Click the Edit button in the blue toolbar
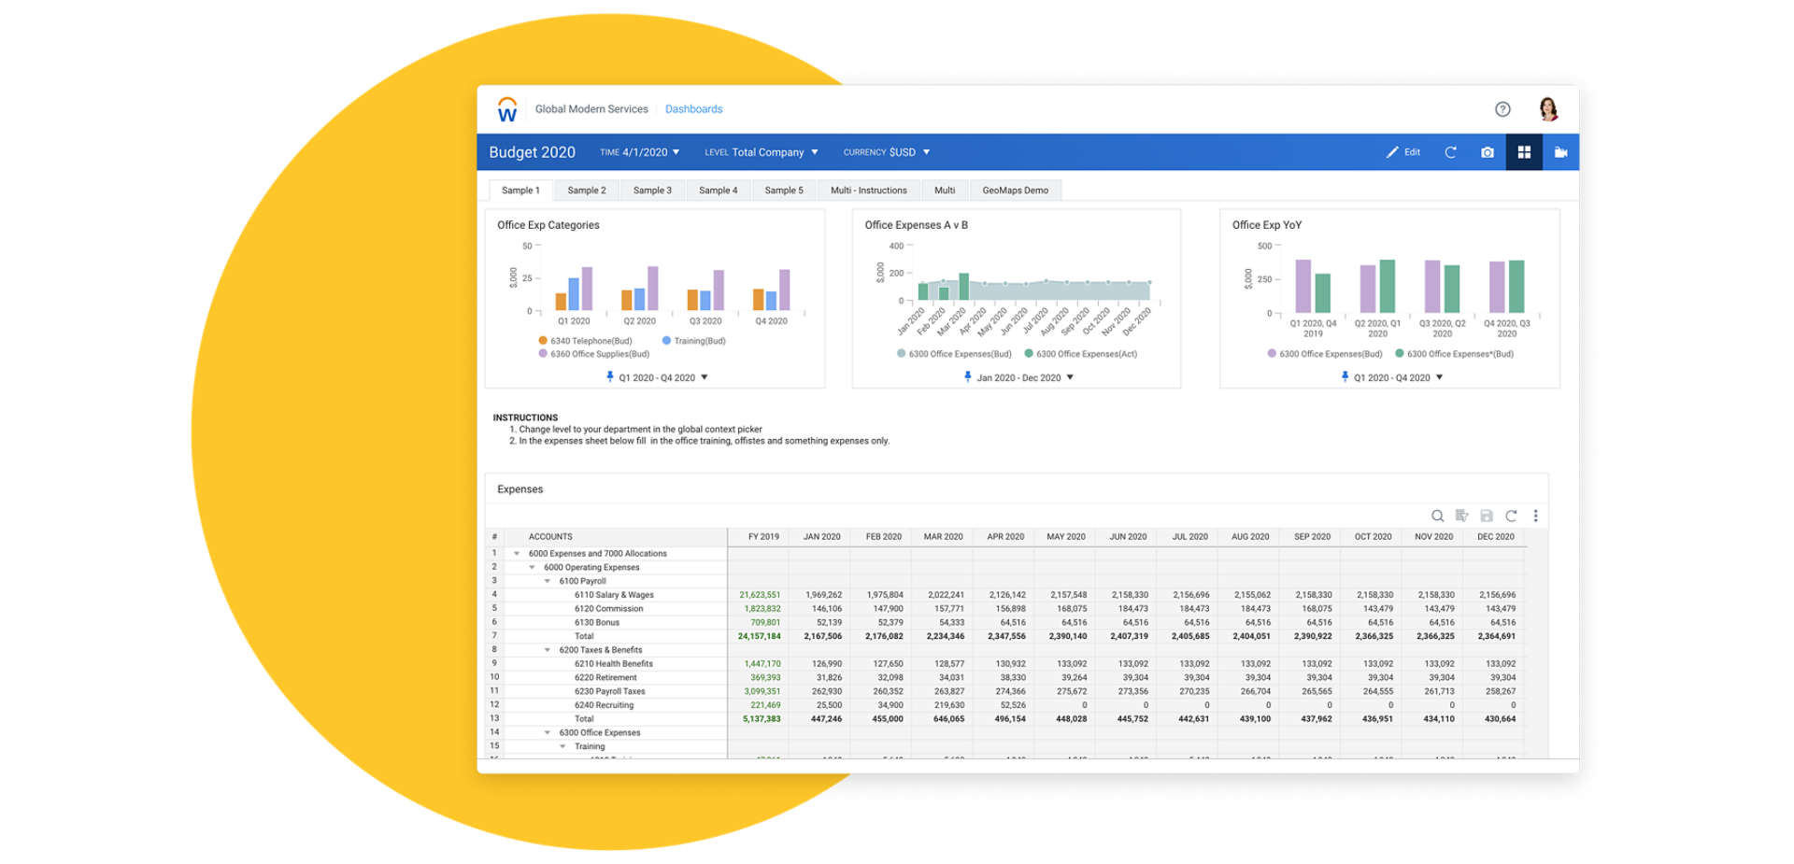1794x864 pixels. (x=1402, y=152)
